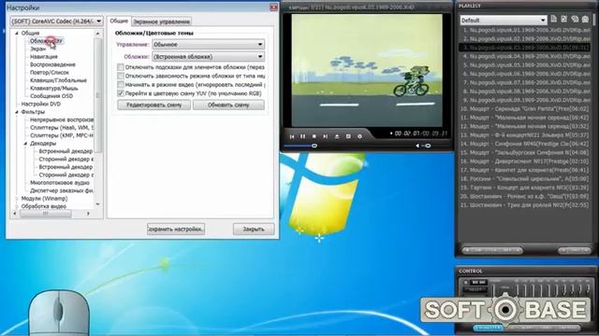Click the settings tree horizontal scrollbar

tap(45, 214)
